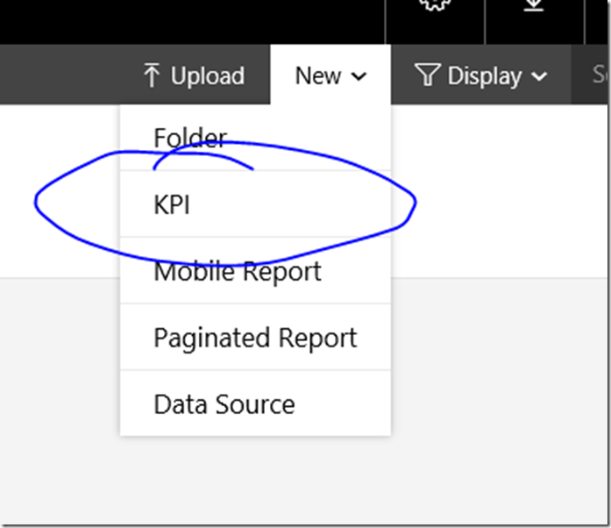
Task: Pick Paginated Report from the list
Action: click(x=255, y=338)
